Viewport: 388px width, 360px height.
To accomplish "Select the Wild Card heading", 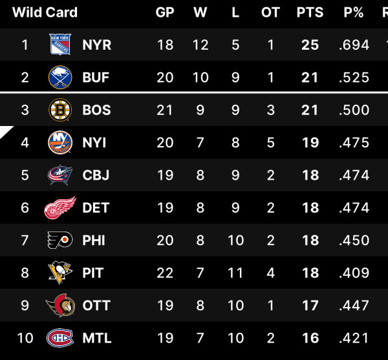I will 45,12.
